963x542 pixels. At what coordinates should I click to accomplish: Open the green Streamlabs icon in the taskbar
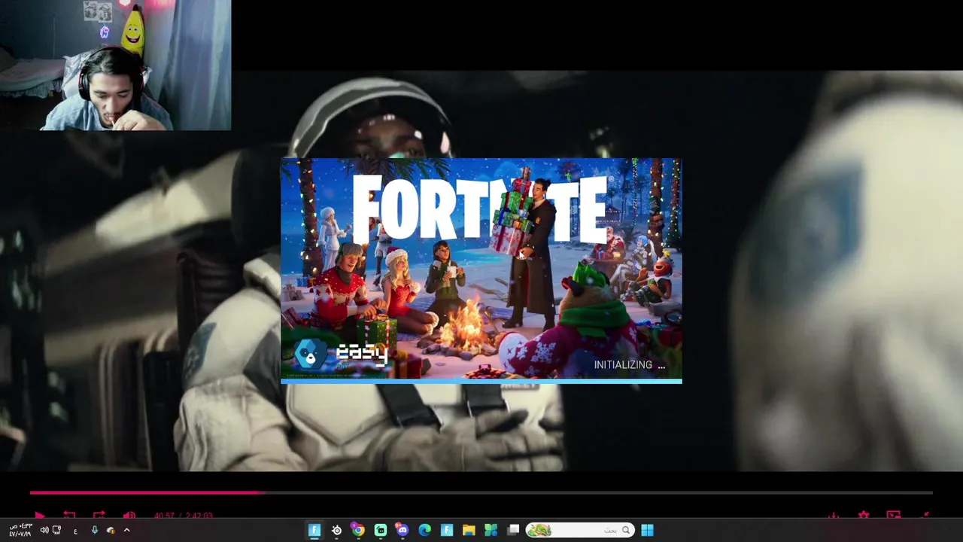point(381,530)
